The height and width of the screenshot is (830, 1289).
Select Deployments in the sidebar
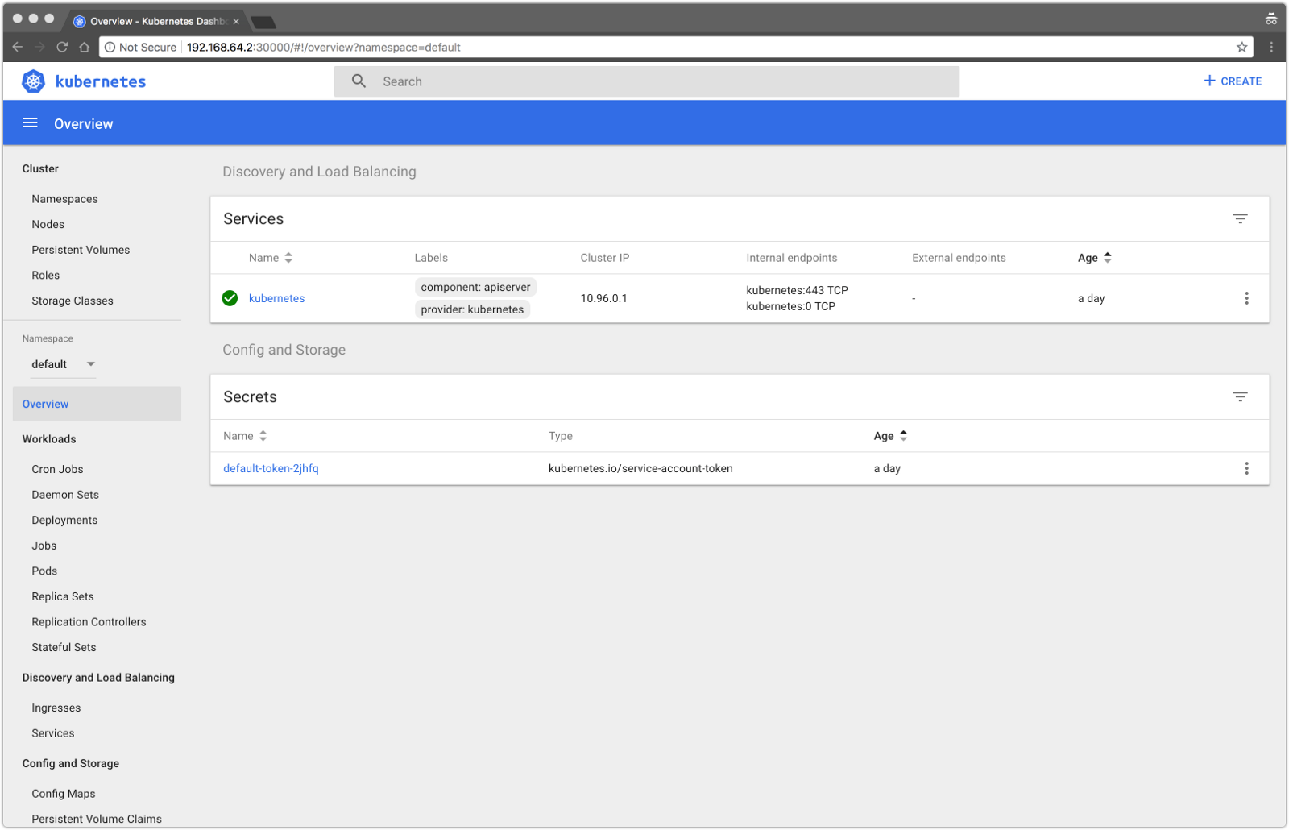(x=64, y=521)
